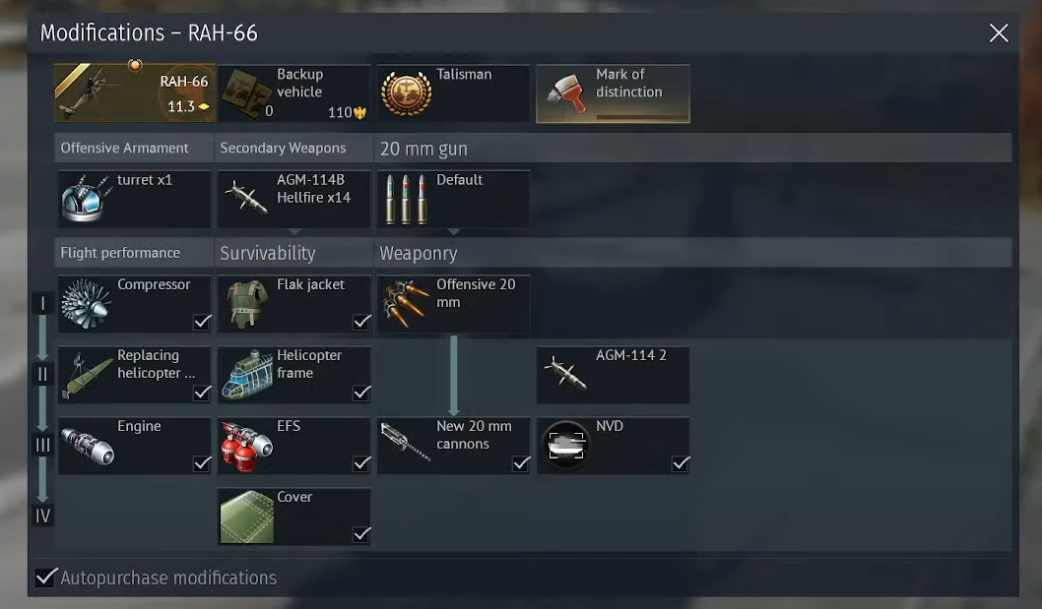Expand the Default ammo belt selector
Viewport: 1042px width, 609px height.
(x=453, y=200)
